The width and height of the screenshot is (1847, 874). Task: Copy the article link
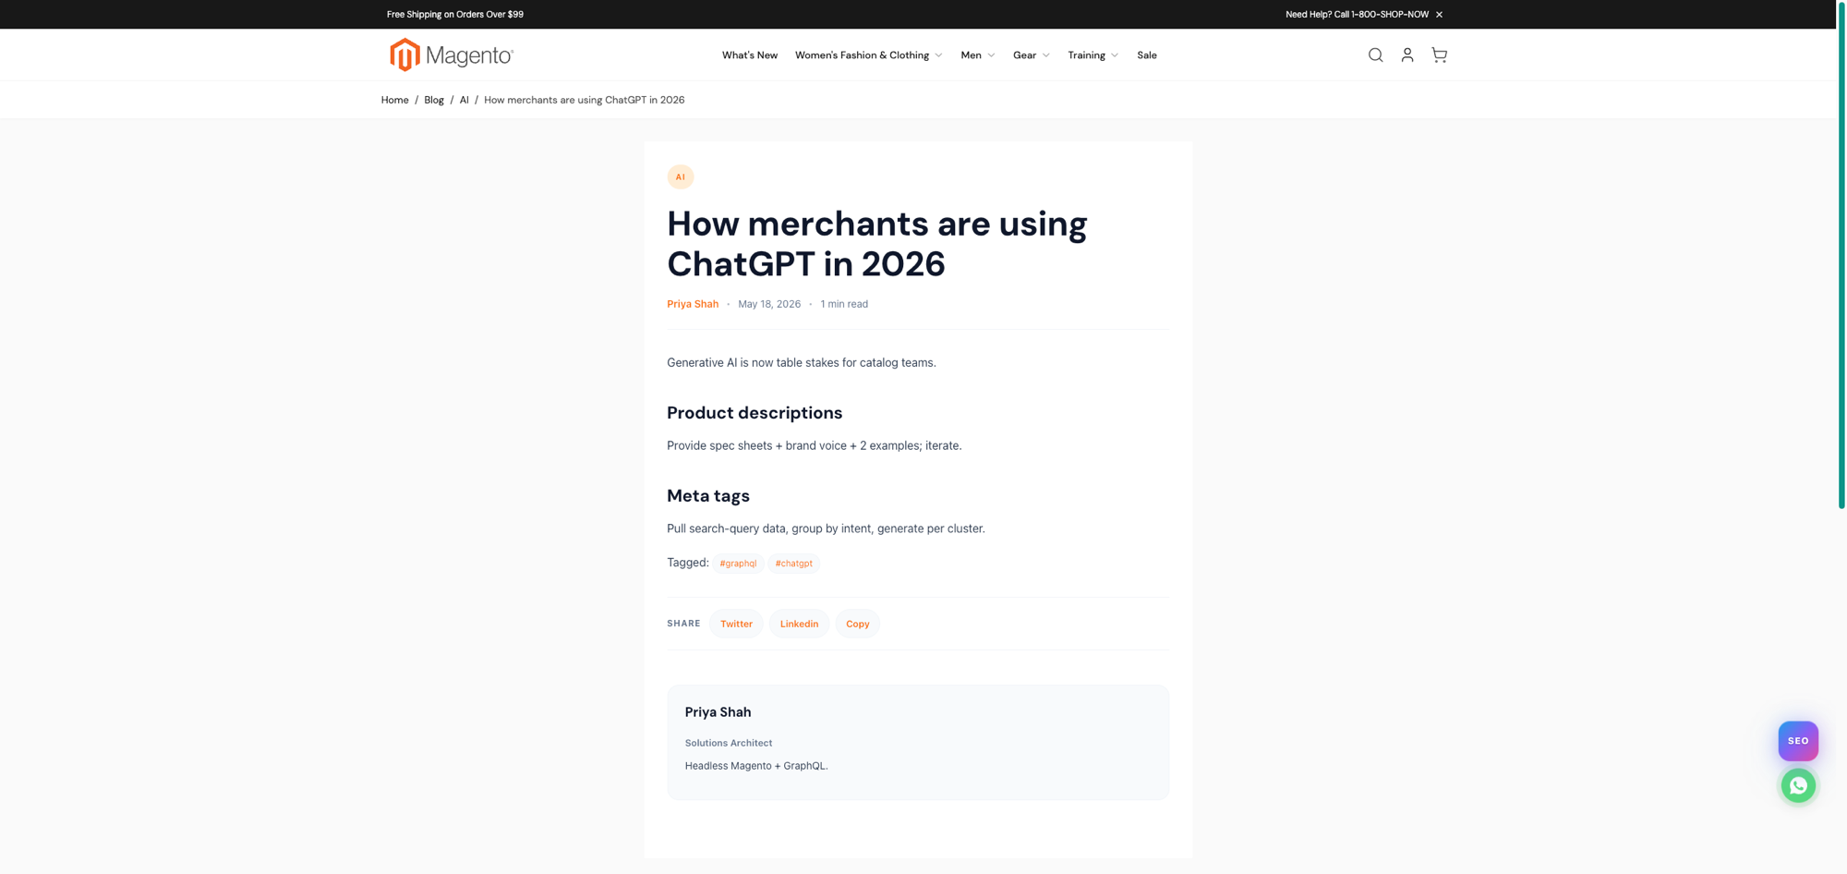coord(858,624)
